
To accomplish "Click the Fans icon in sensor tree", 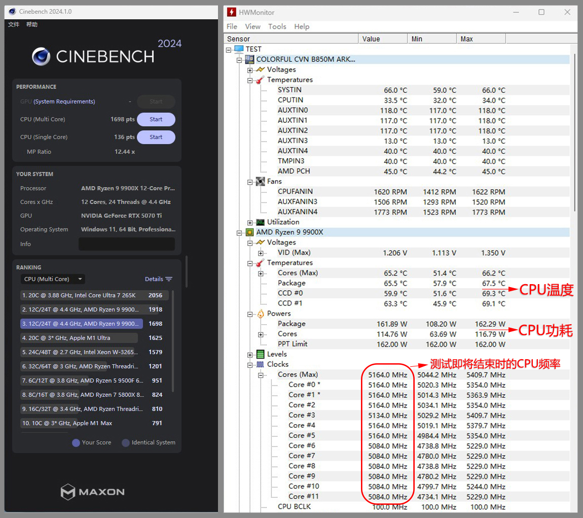I will [x=260, y=182].
